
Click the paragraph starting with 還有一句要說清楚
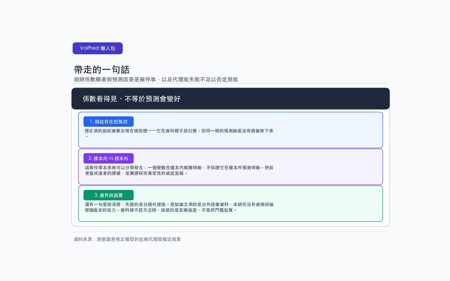(x=179, y=207)
